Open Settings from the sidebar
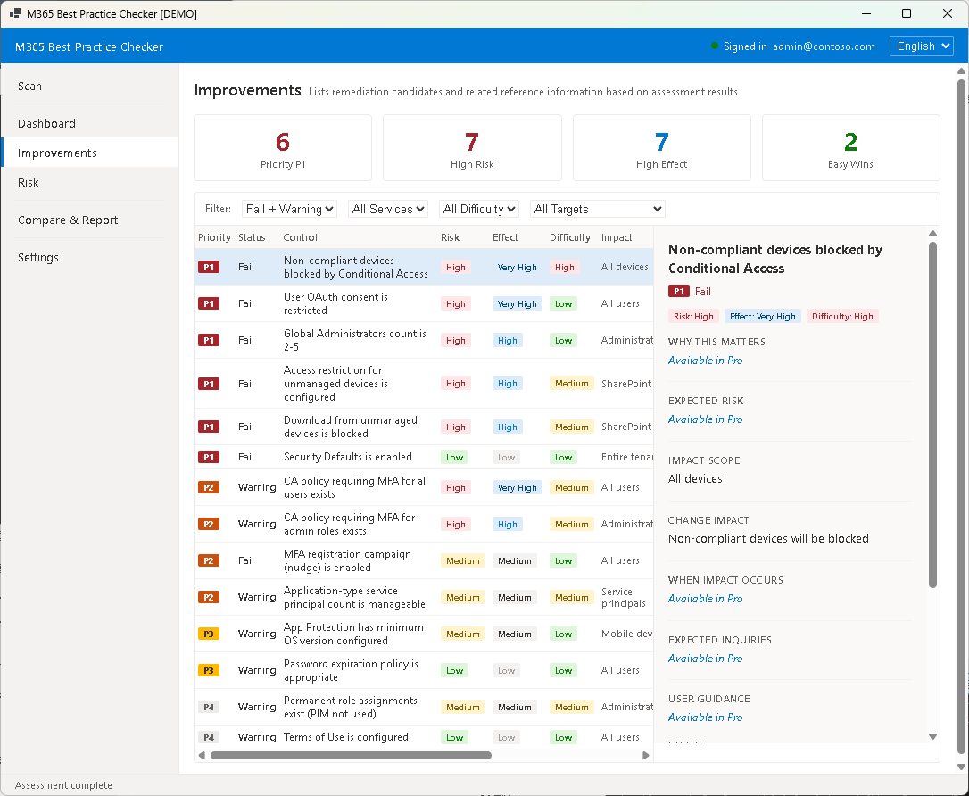Viewport: 969px width, 796px height. pyautogui.click(x=38, y=257)
